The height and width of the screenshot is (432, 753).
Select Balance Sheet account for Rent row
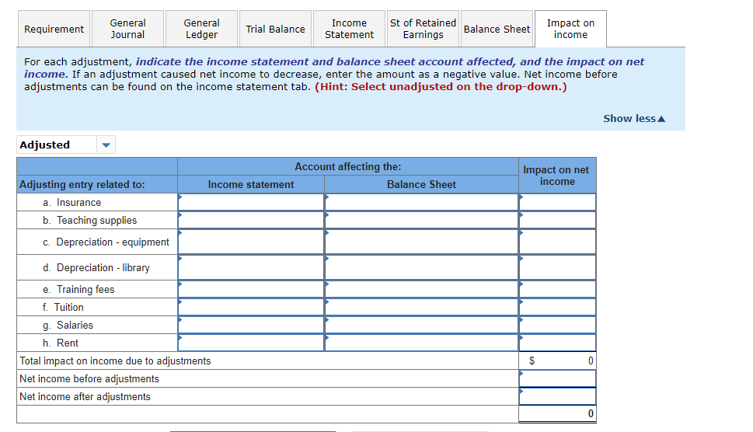422,343
